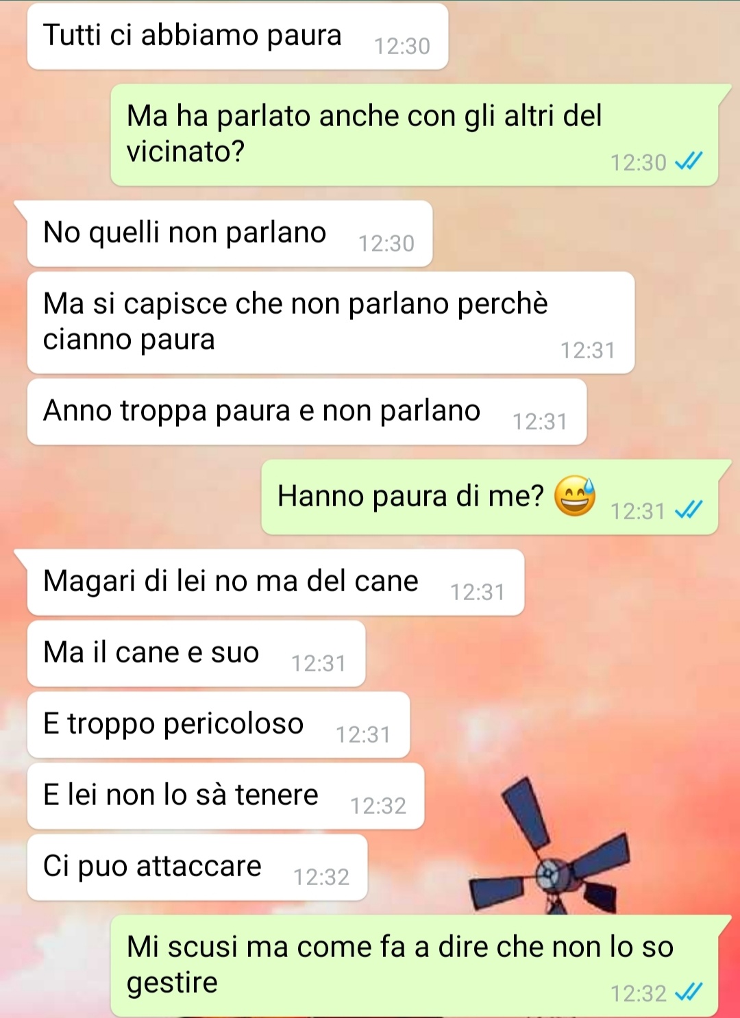Tap read receipt ticks on 'vicinato?' message
Screen dimensions: 740x1018
[x=689, y=162]
